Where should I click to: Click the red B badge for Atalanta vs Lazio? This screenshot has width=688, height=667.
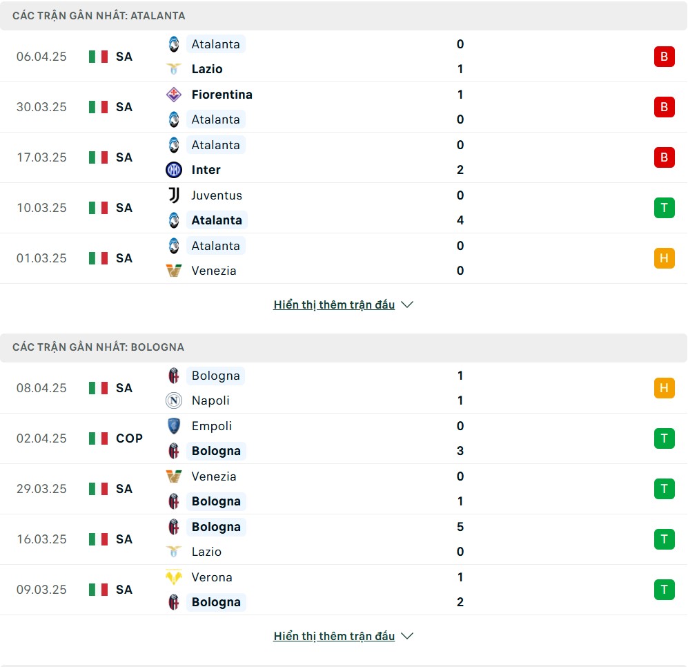point(665,57)
